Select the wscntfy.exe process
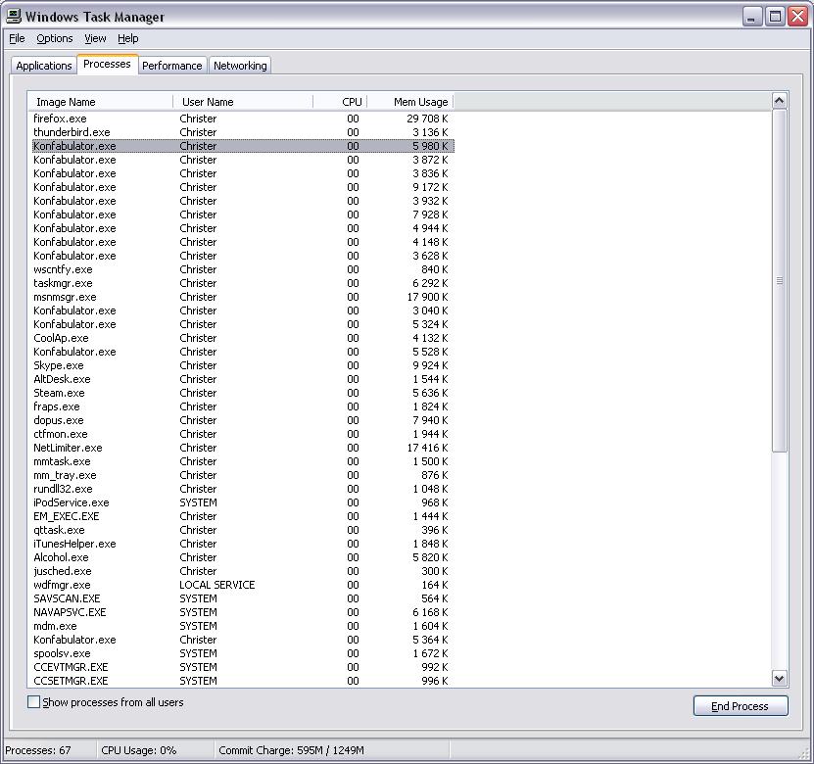This screenshot has width=814, height=764. [x=243, y=269]
